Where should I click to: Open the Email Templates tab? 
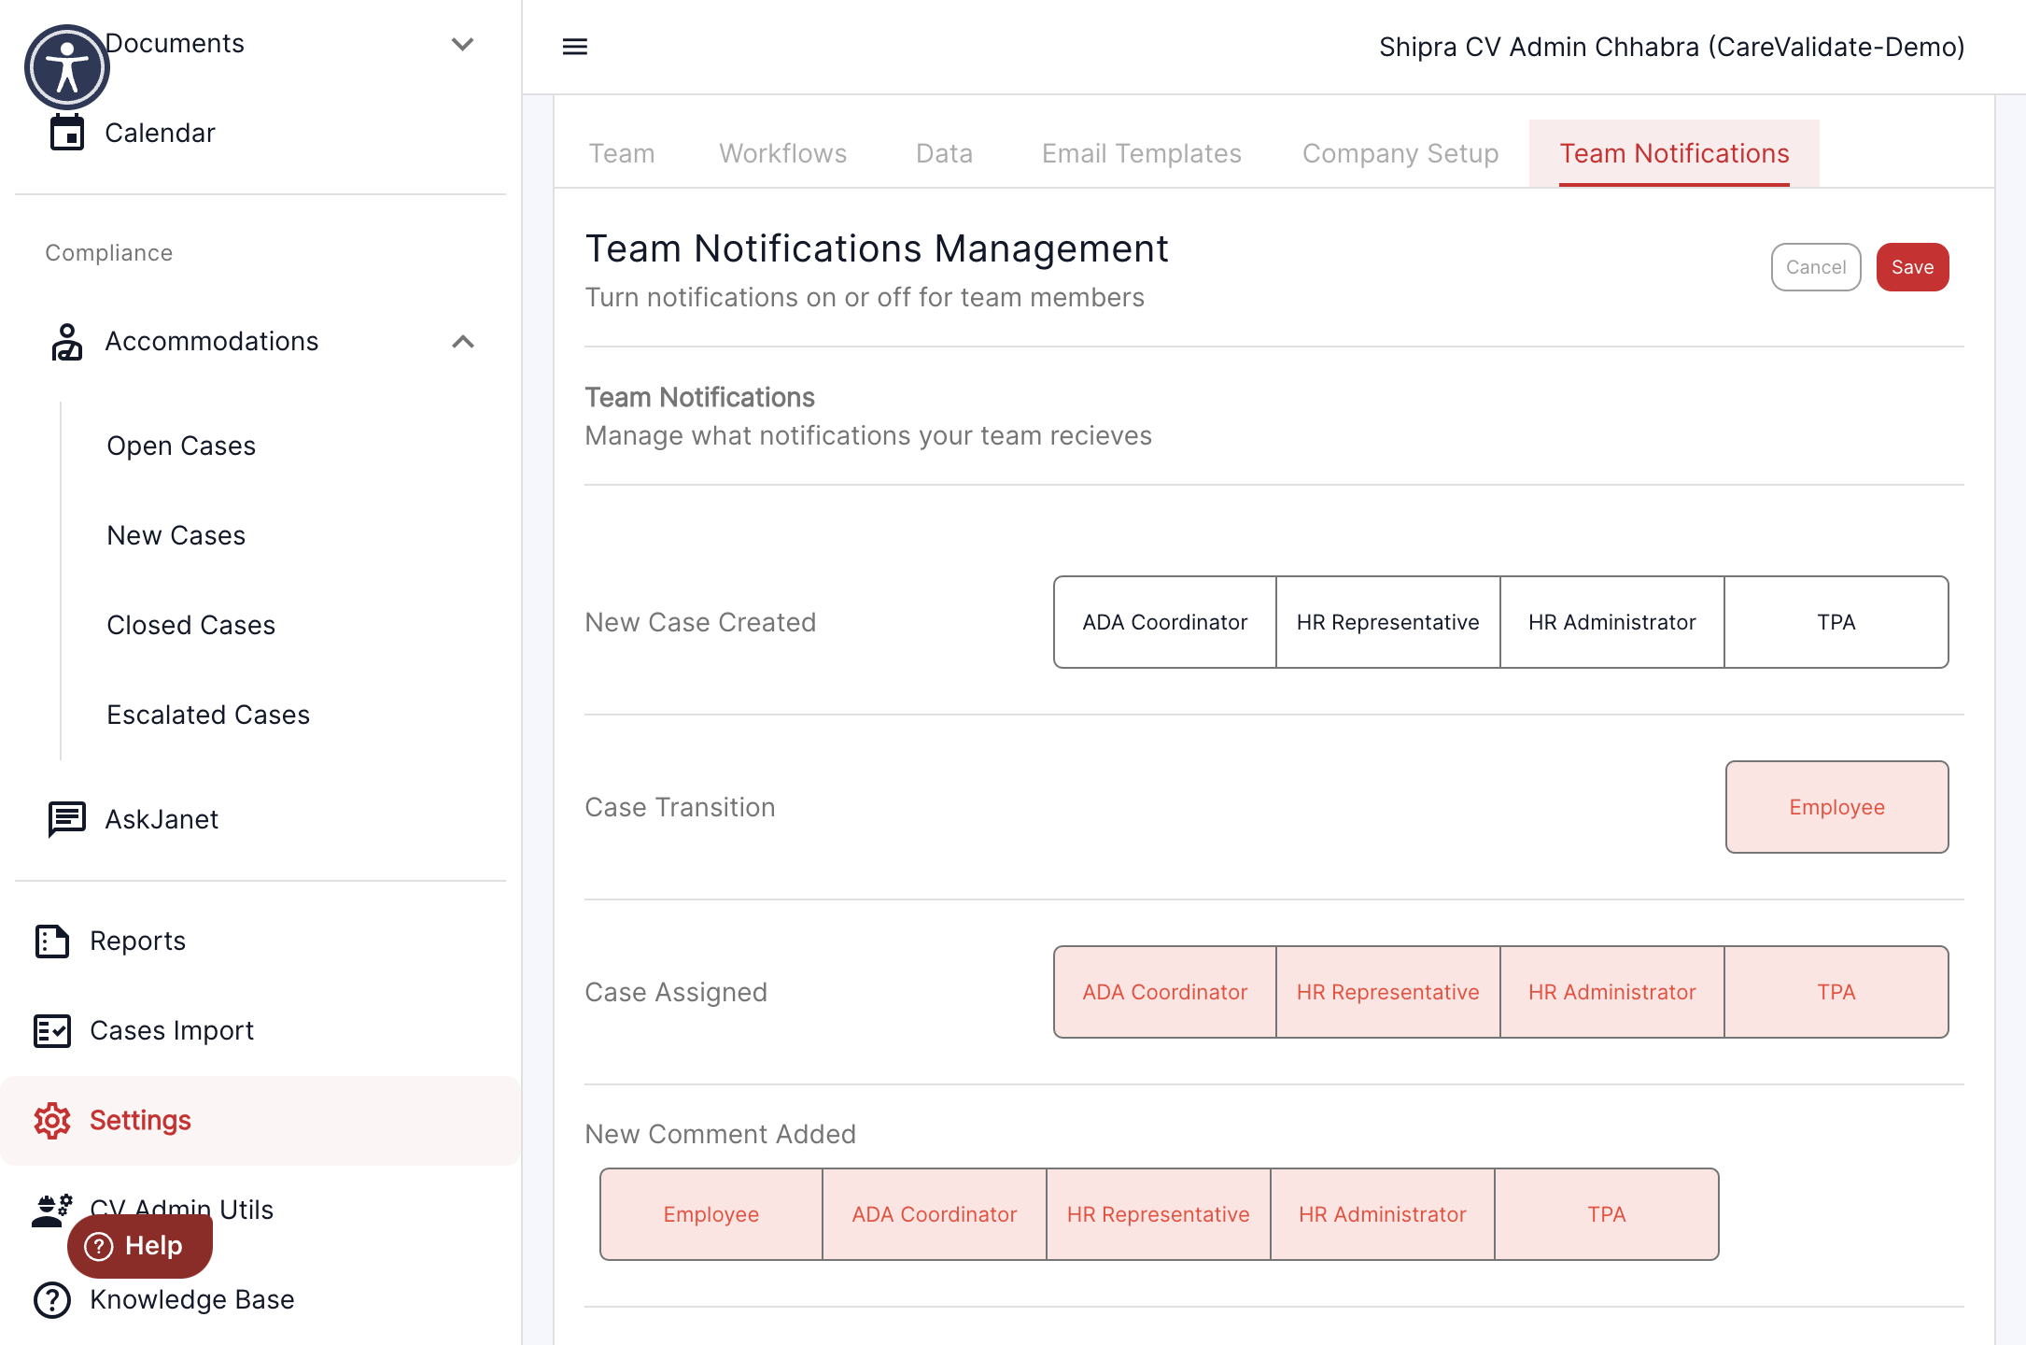(1142, 153)
